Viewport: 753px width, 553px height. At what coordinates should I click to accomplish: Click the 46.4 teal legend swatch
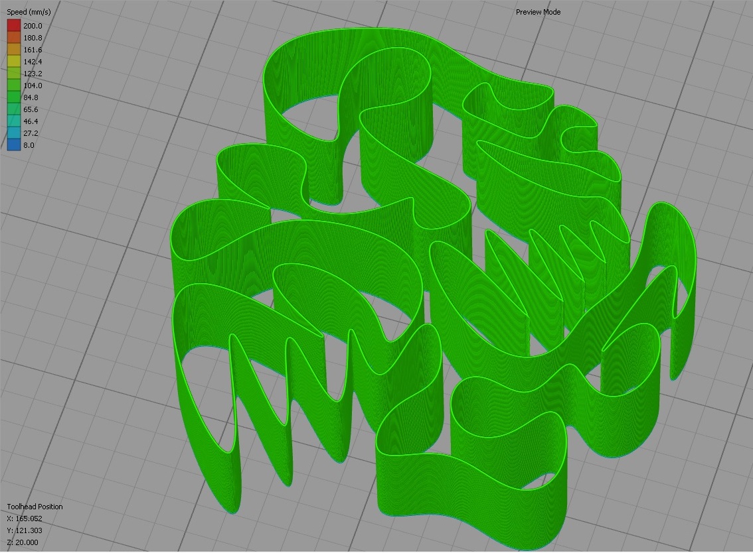[14, 121]
